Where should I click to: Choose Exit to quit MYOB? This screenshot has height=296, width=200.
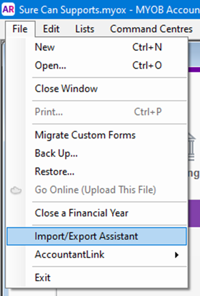pos(97,277)
